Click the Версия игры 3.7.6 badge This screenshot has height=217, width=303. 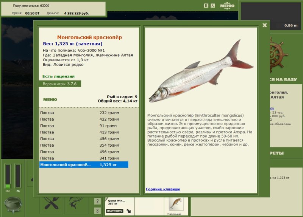pos(60,84)
